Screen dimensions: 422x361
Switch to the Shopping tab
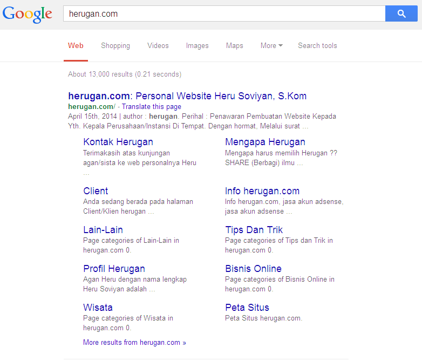[x=115, y=46]
